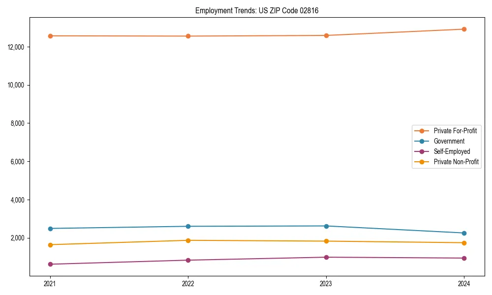This screenshot has height=295, width=492.
Task: Click the 2021 Private For-Profit data point
Action: [50, 35]
